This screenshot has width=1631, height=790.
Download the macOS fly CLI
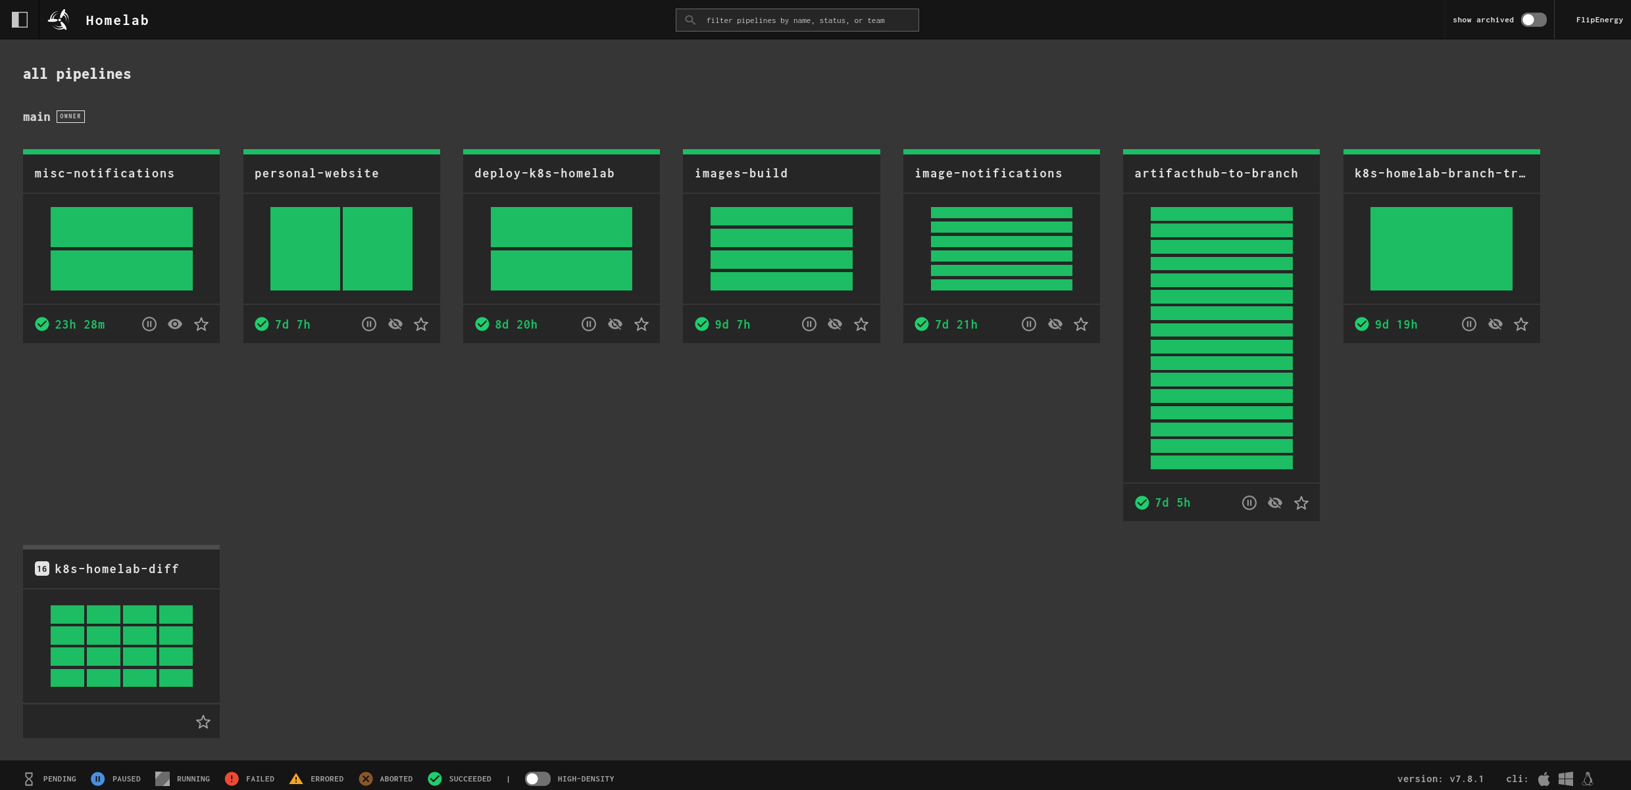click(x=1543, y=778)
